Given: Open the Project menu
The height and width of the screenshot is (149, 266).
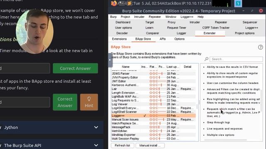Looking at the screenshot, I should click(126, 17).
